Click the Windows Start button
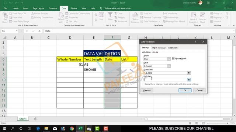236x132 pixels. tap(4, 129)
